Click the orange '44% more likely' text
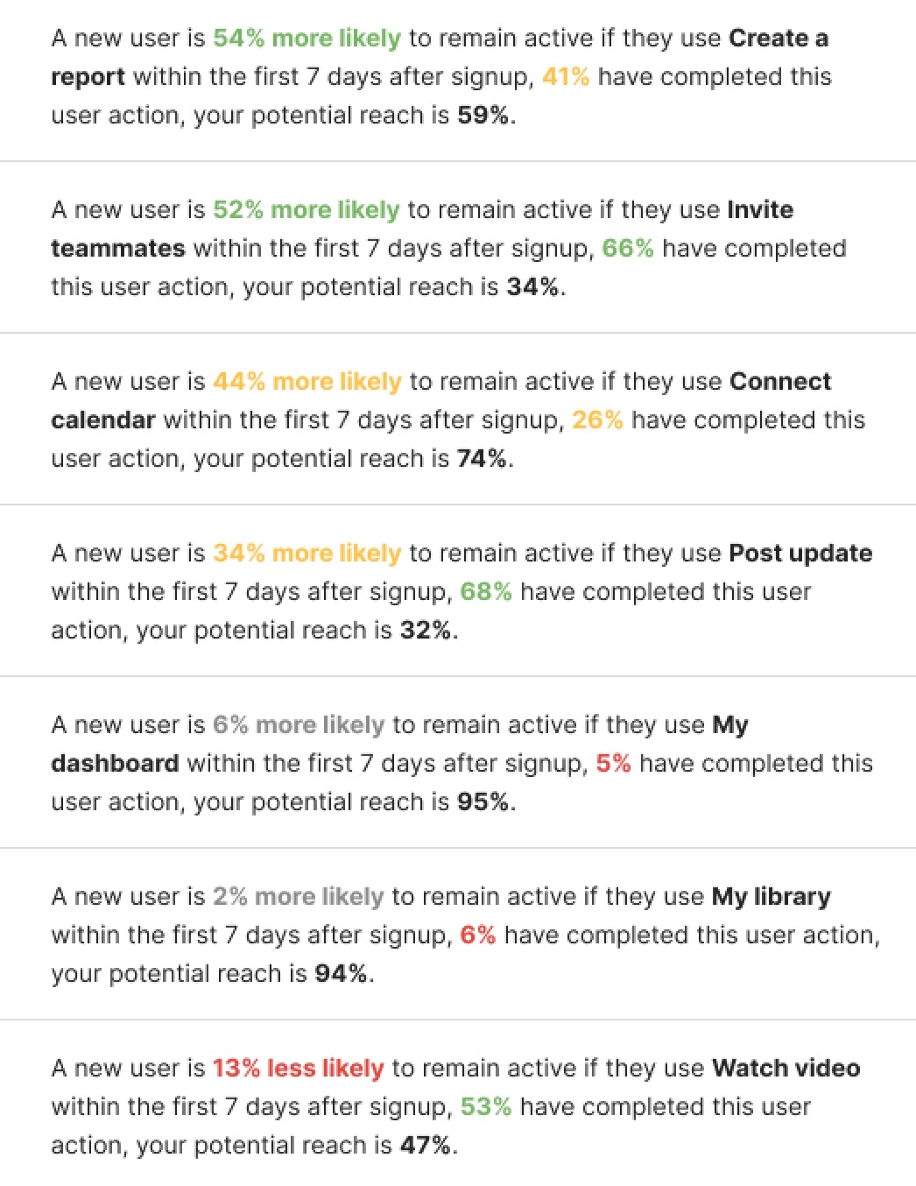The width and height of the screenshot is (916, 1186). click(x=307, y=382)
